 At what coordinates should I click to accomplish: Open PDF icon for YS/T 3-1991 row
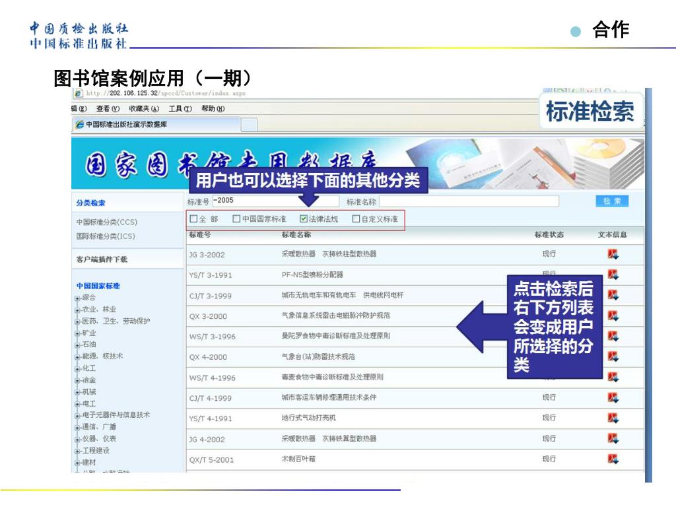tap(613, 275)
